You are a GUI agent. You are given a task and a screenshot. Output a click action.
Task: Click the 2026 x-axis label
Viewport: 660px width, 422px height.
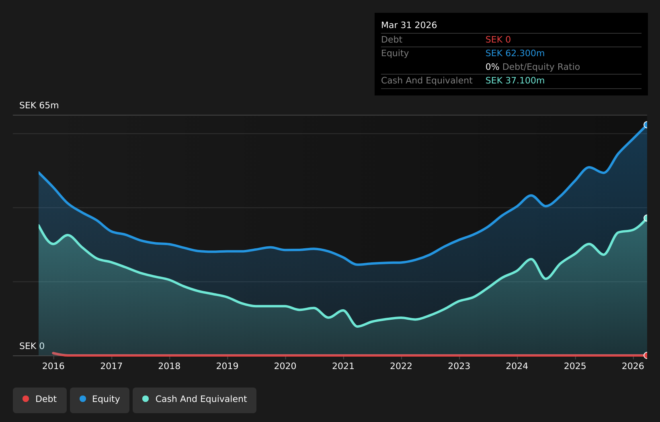coord(633,366)
